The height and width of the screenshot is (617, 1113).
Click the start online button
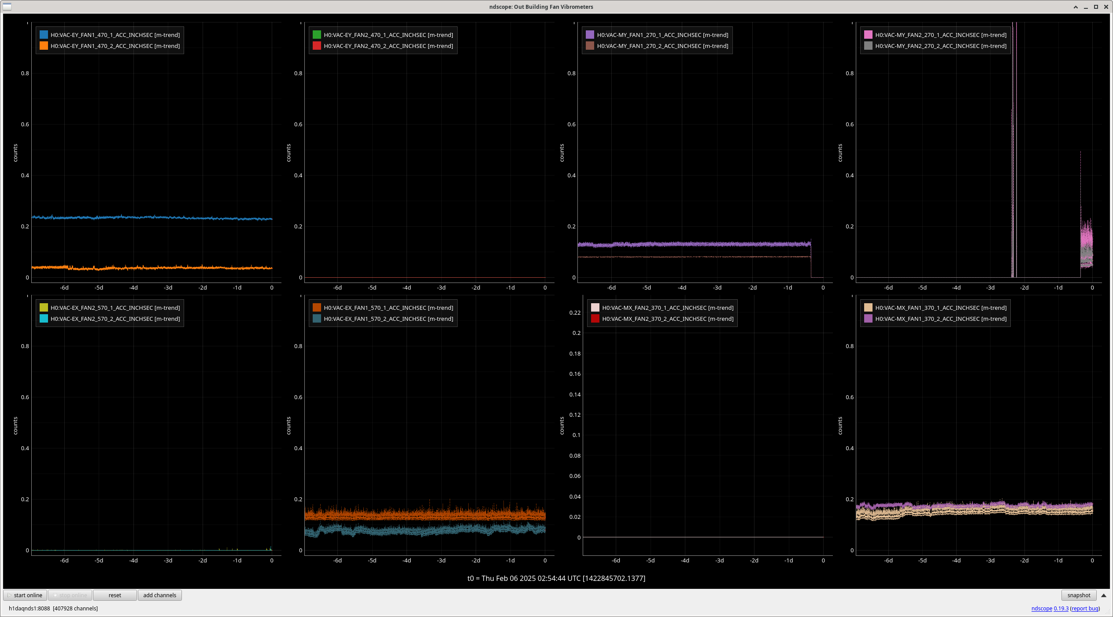[x=26, y=595]
